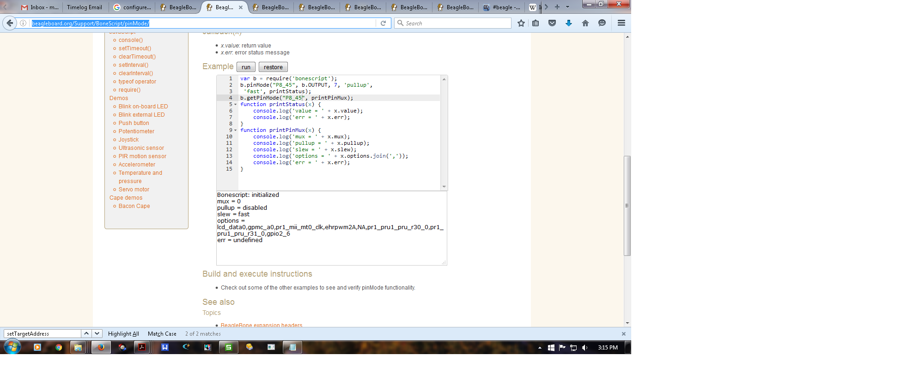Viewport: 913px width, 391px height.
Task: Open the green S application in taskbar
Action: (x=229, y=347)
